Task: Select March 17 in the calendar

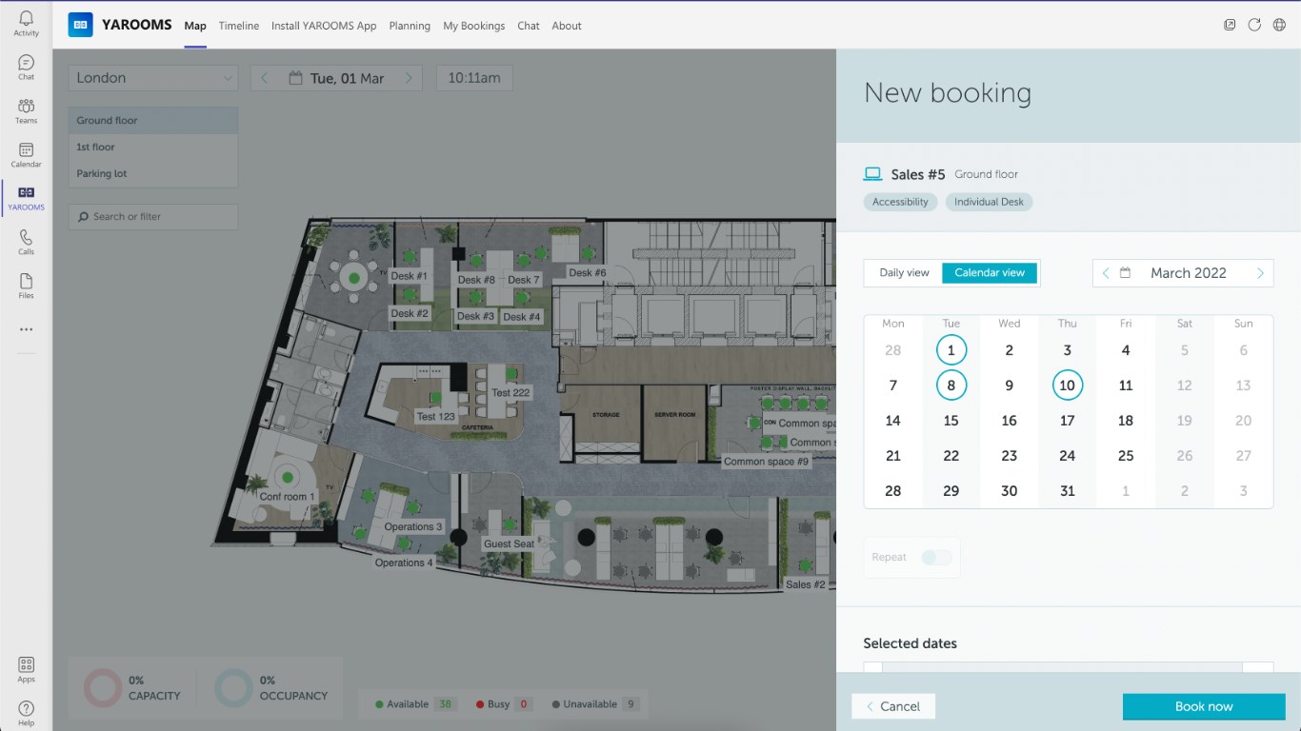Action: coord(1067,421)
